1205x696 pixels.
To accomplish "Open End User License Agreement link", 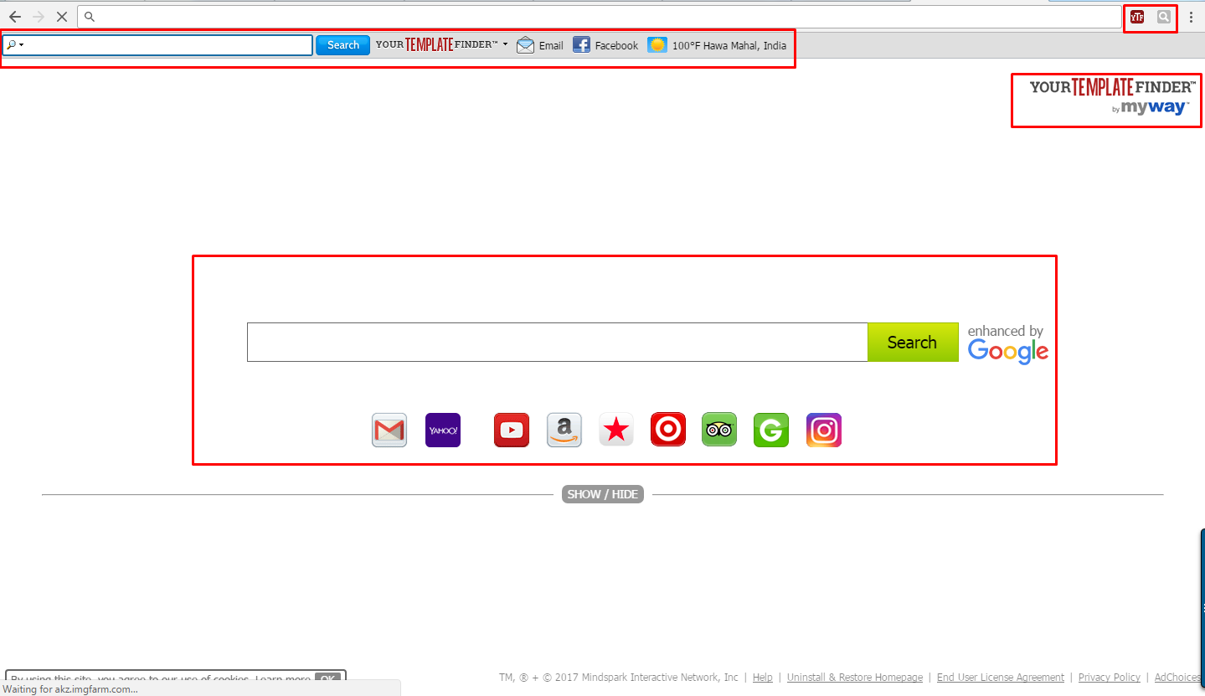I will [x=1001, y=678].
